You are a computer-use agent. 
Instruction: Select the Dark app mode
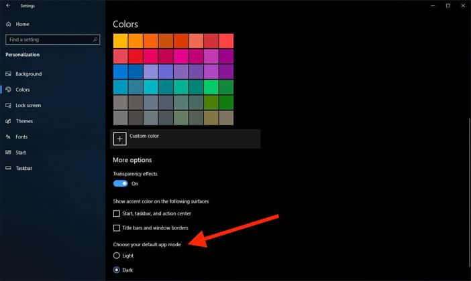(117, 270)
